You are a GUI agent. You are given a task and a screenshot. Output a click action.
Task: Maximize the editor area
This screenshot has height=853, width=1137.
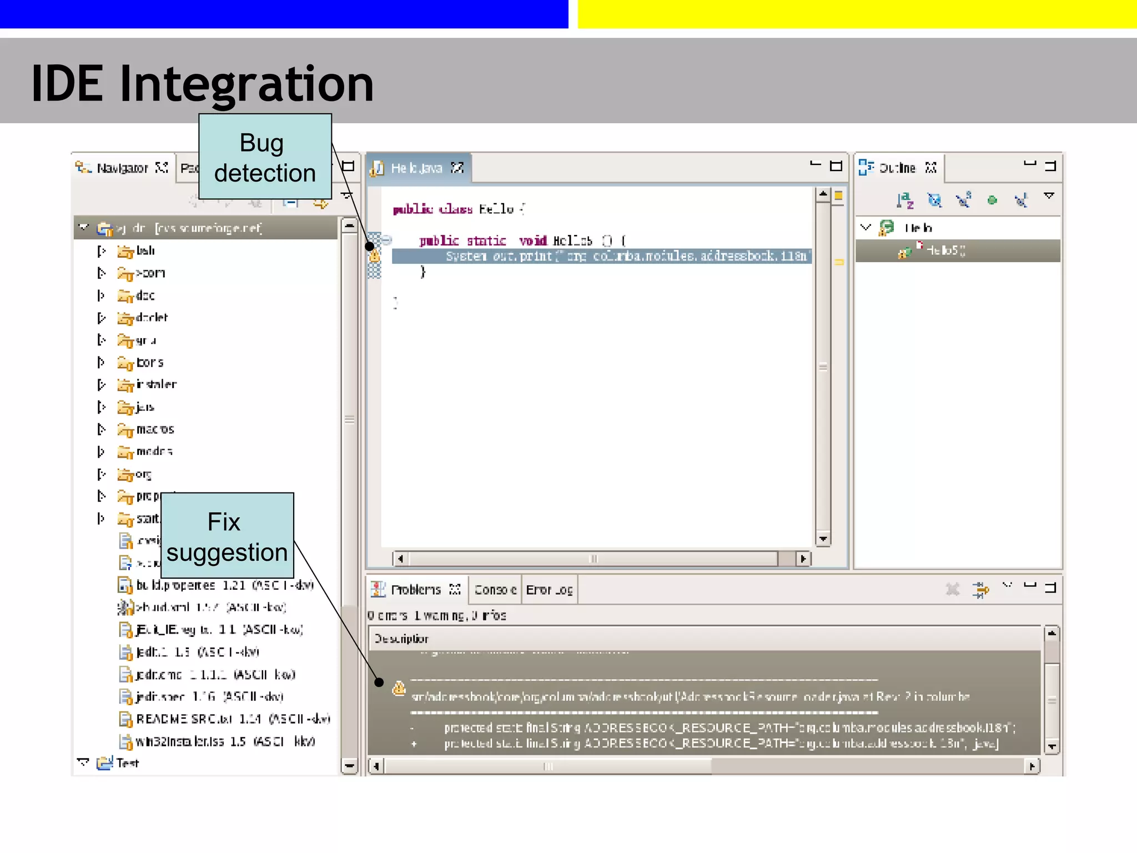click(836, 165)
